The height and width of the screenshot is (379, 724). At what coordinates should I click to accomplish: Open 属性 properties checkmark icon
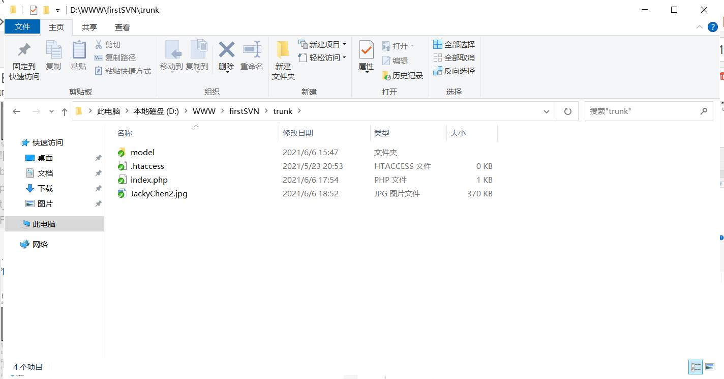pos(366,50)
